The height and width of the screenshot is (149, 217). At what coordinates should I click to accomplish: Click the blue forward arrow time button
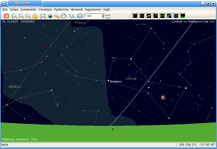coord(80,16)
